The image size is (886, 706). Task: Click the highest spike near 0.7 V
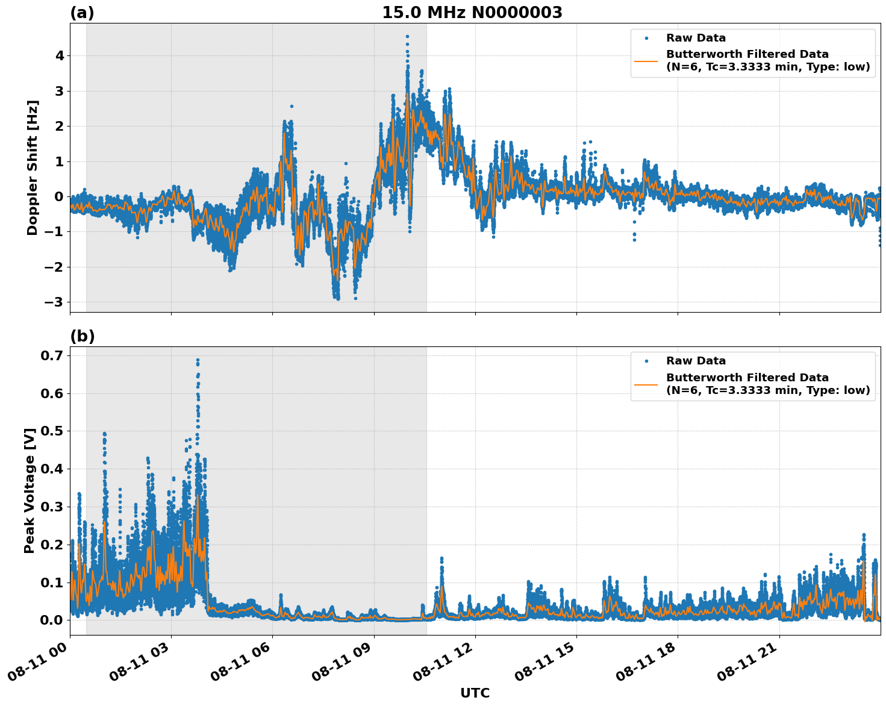(197, 360)
